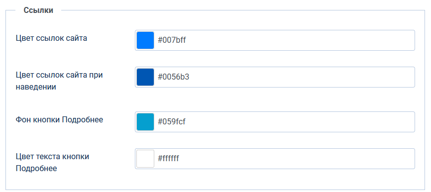Click the #ffffff hex value text
Image resolution: width=431 pixels, height=192 pixels.
point(168,159)
